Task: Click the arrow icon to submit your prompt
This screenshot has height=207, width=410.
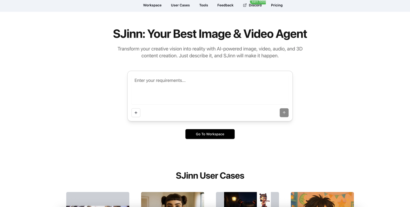Action: tap(284, 113)
